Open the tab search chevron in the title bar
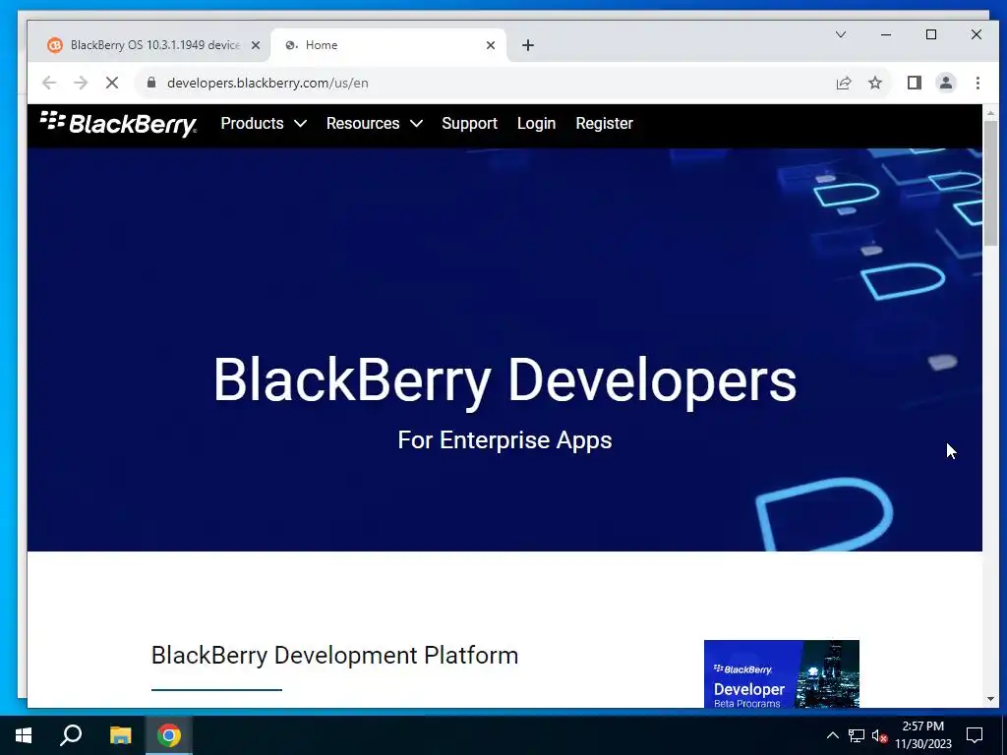Image resolution: width=1007 pixels, height=755 pixels. pos(840,34)
